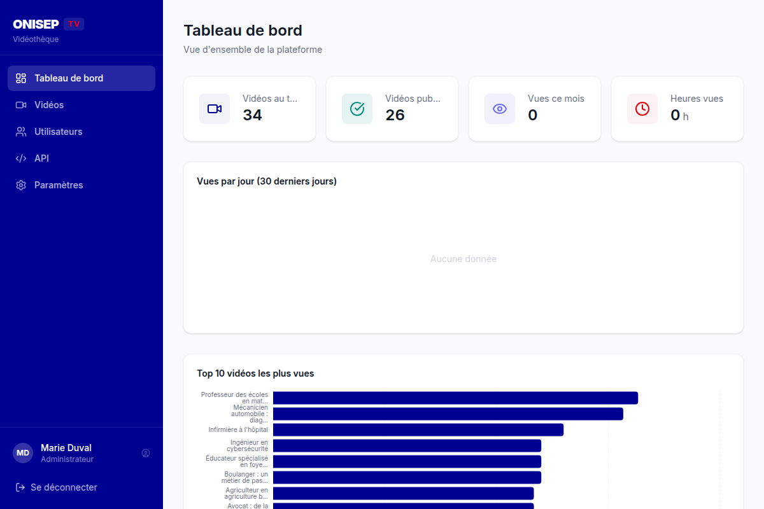Image resolution: width=764 pixels, height=509 pixels.
Task: Click the 'Ingénieur en cybersécurité' axis label
Action: coord(248,445)
